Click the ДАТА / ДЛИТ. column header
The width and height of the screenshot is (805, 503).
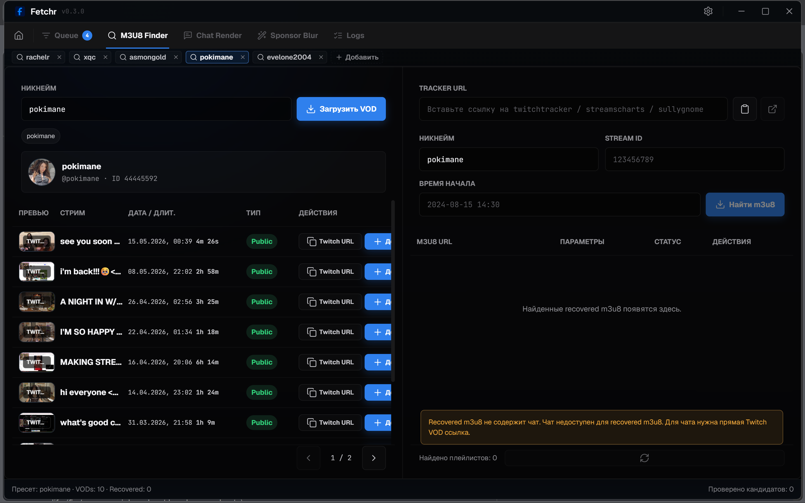coord(152,213)
